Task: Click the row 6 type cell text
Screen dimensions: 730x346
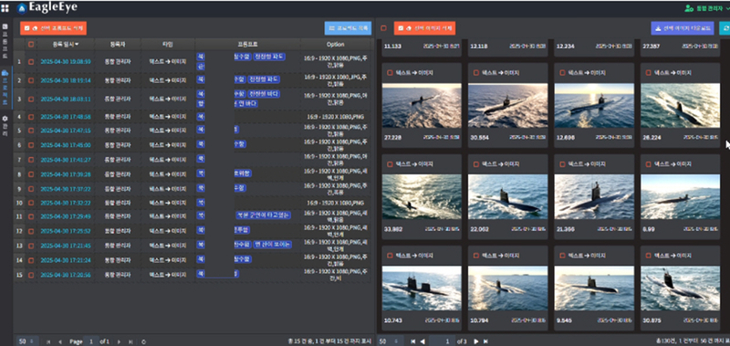Action: [168, 145]
